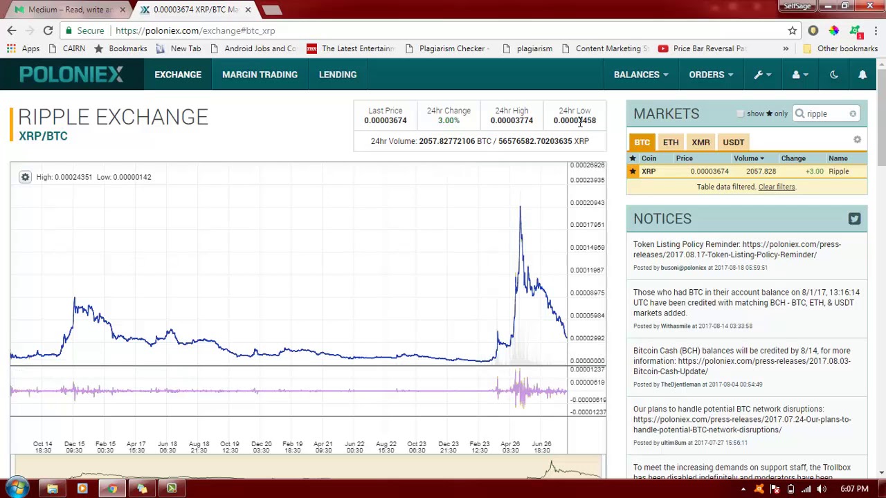Image resolution: width=886 pixels, height=498 pixels.
Task: Sort markets by Coin column
Action: (649, 158)
